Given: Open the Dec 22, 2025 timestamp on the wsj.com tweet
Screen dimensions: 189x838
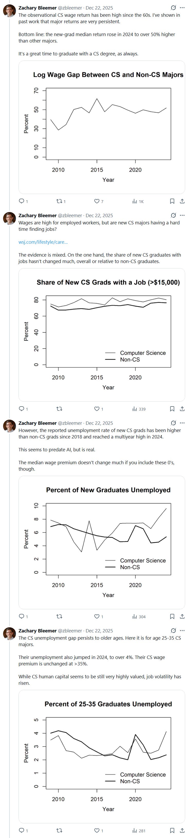Looking at the screenshot, I should coord(99,215).
